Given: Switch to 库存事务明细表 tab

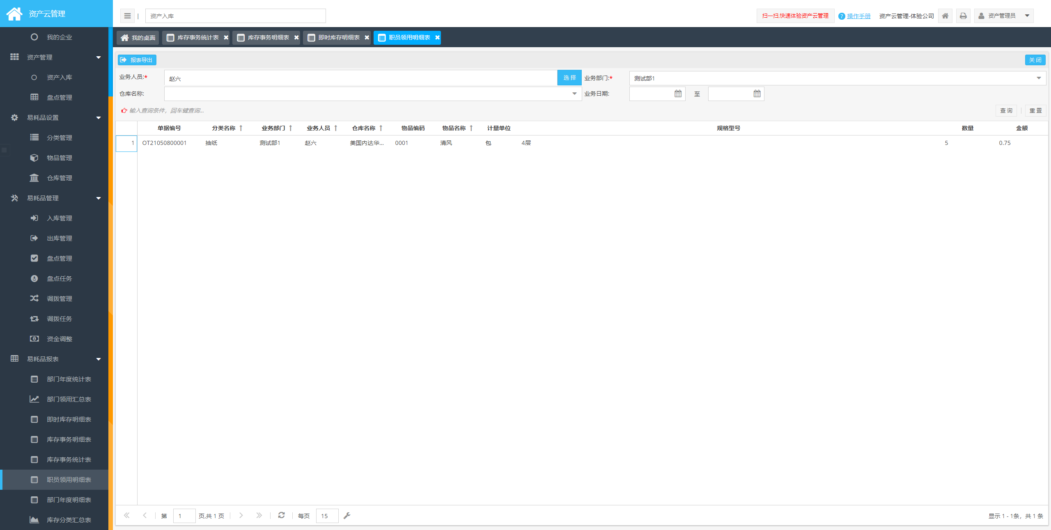Looking at the screenshot, I should pyautogui.click(x=266, y=37).
